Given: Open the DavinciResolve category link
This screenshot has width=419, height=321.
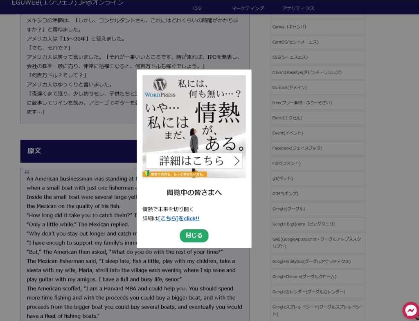Looking at the screenshot, I should pos(306,72).
